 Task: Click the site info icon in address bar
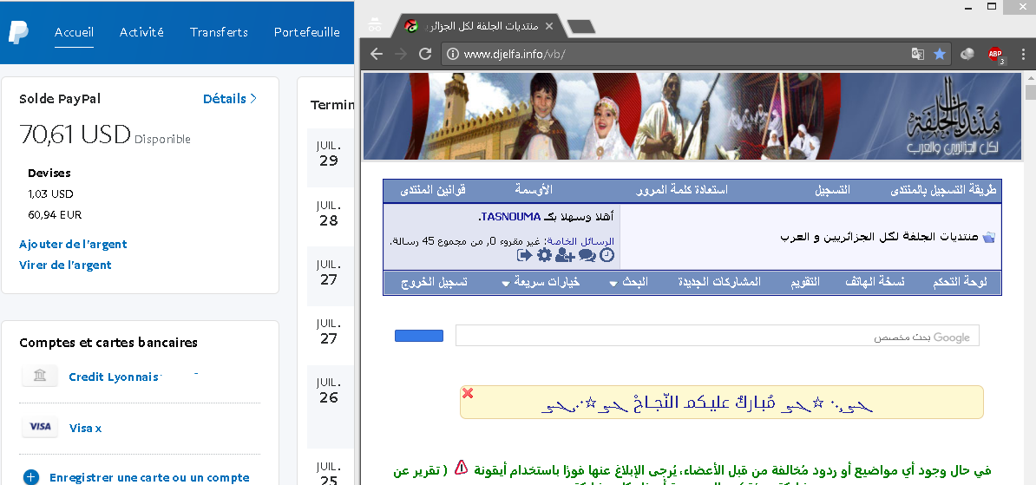tap(453, 54)
